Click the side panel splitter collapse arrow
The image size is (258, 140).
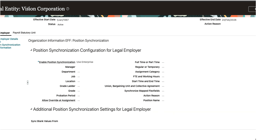pyautogui.click(x=28, y=82)
